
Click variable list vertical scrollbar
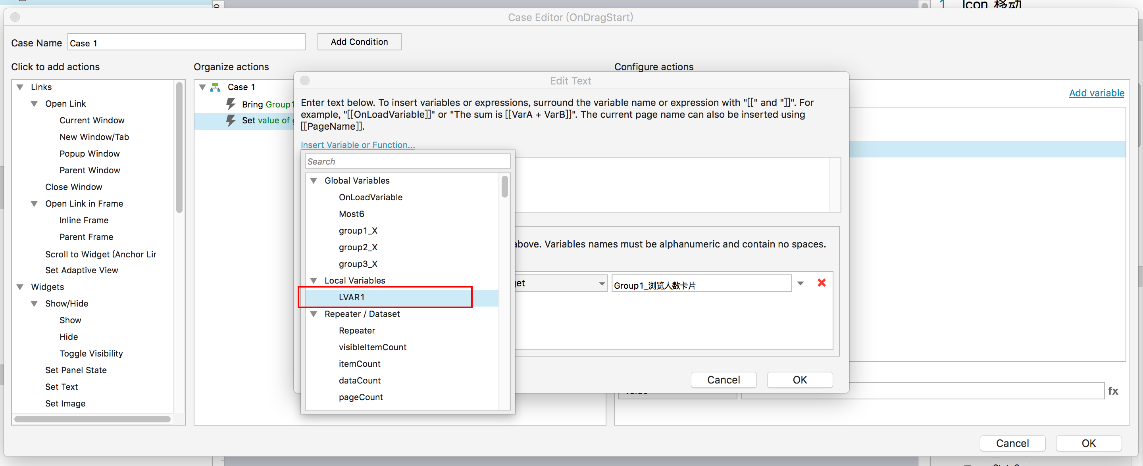click(504, 187)
